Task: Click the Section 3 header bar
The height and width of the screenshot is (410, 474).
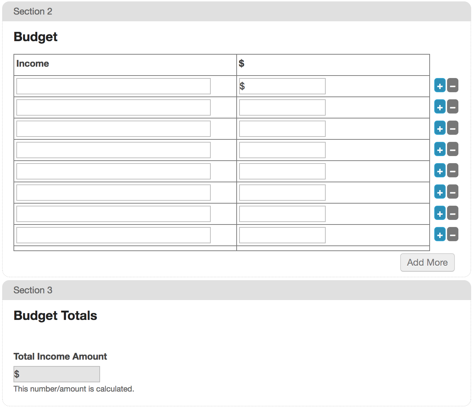Action: [237, 290]
